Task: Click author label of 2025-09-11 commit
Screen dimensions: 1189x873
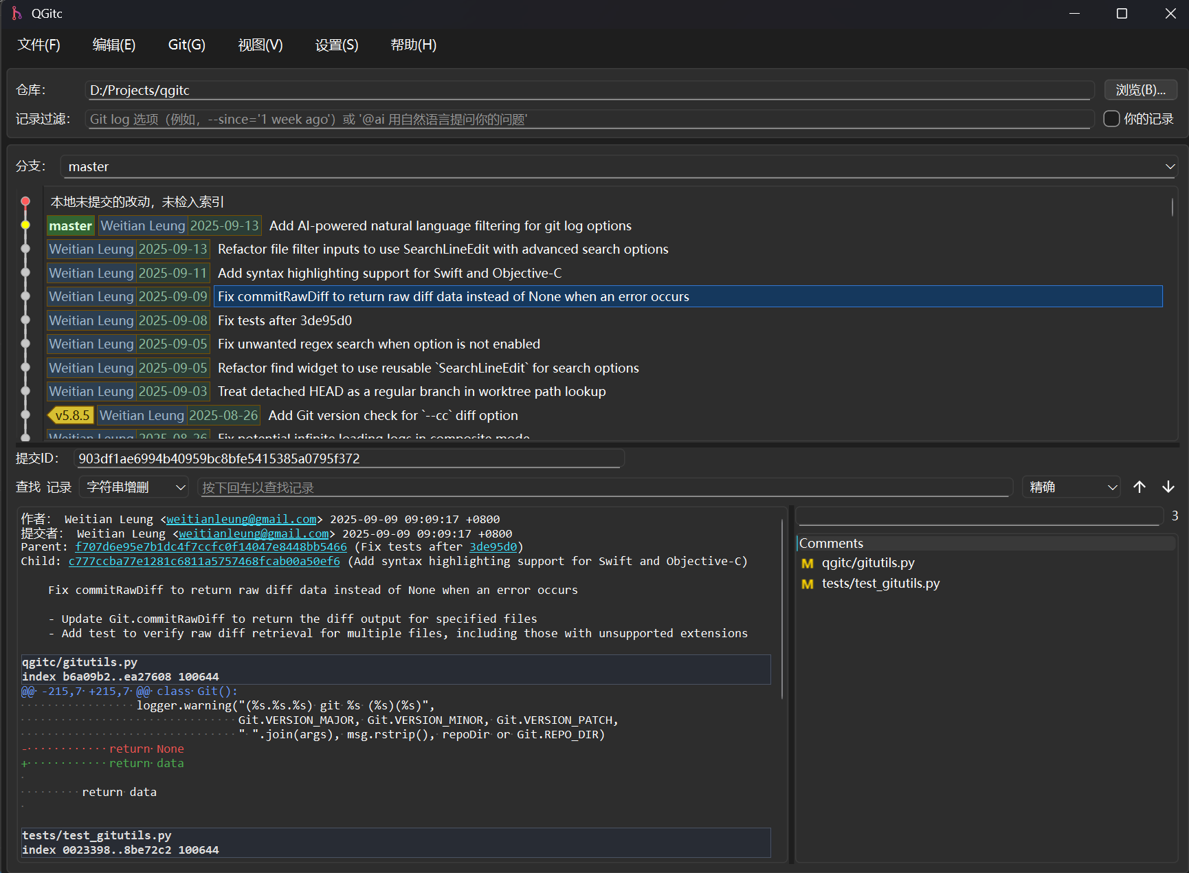Action: (91, 273)
